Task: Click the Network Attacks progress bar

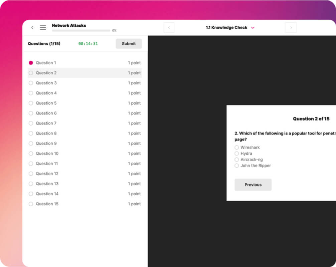Action: 81,31
